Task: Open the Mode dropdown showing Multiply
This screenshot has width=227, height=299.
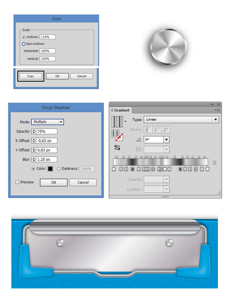Action: [48, 122]
